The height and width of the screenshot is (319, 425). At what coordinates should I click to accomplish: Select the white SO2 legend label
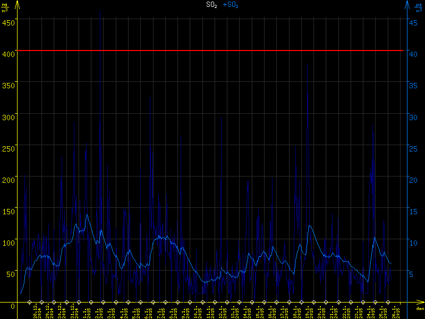[212, 5]
